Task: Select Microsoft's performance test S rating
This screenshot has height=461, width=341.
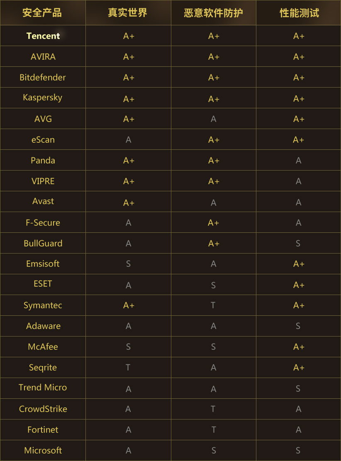Action: (298, 450)
